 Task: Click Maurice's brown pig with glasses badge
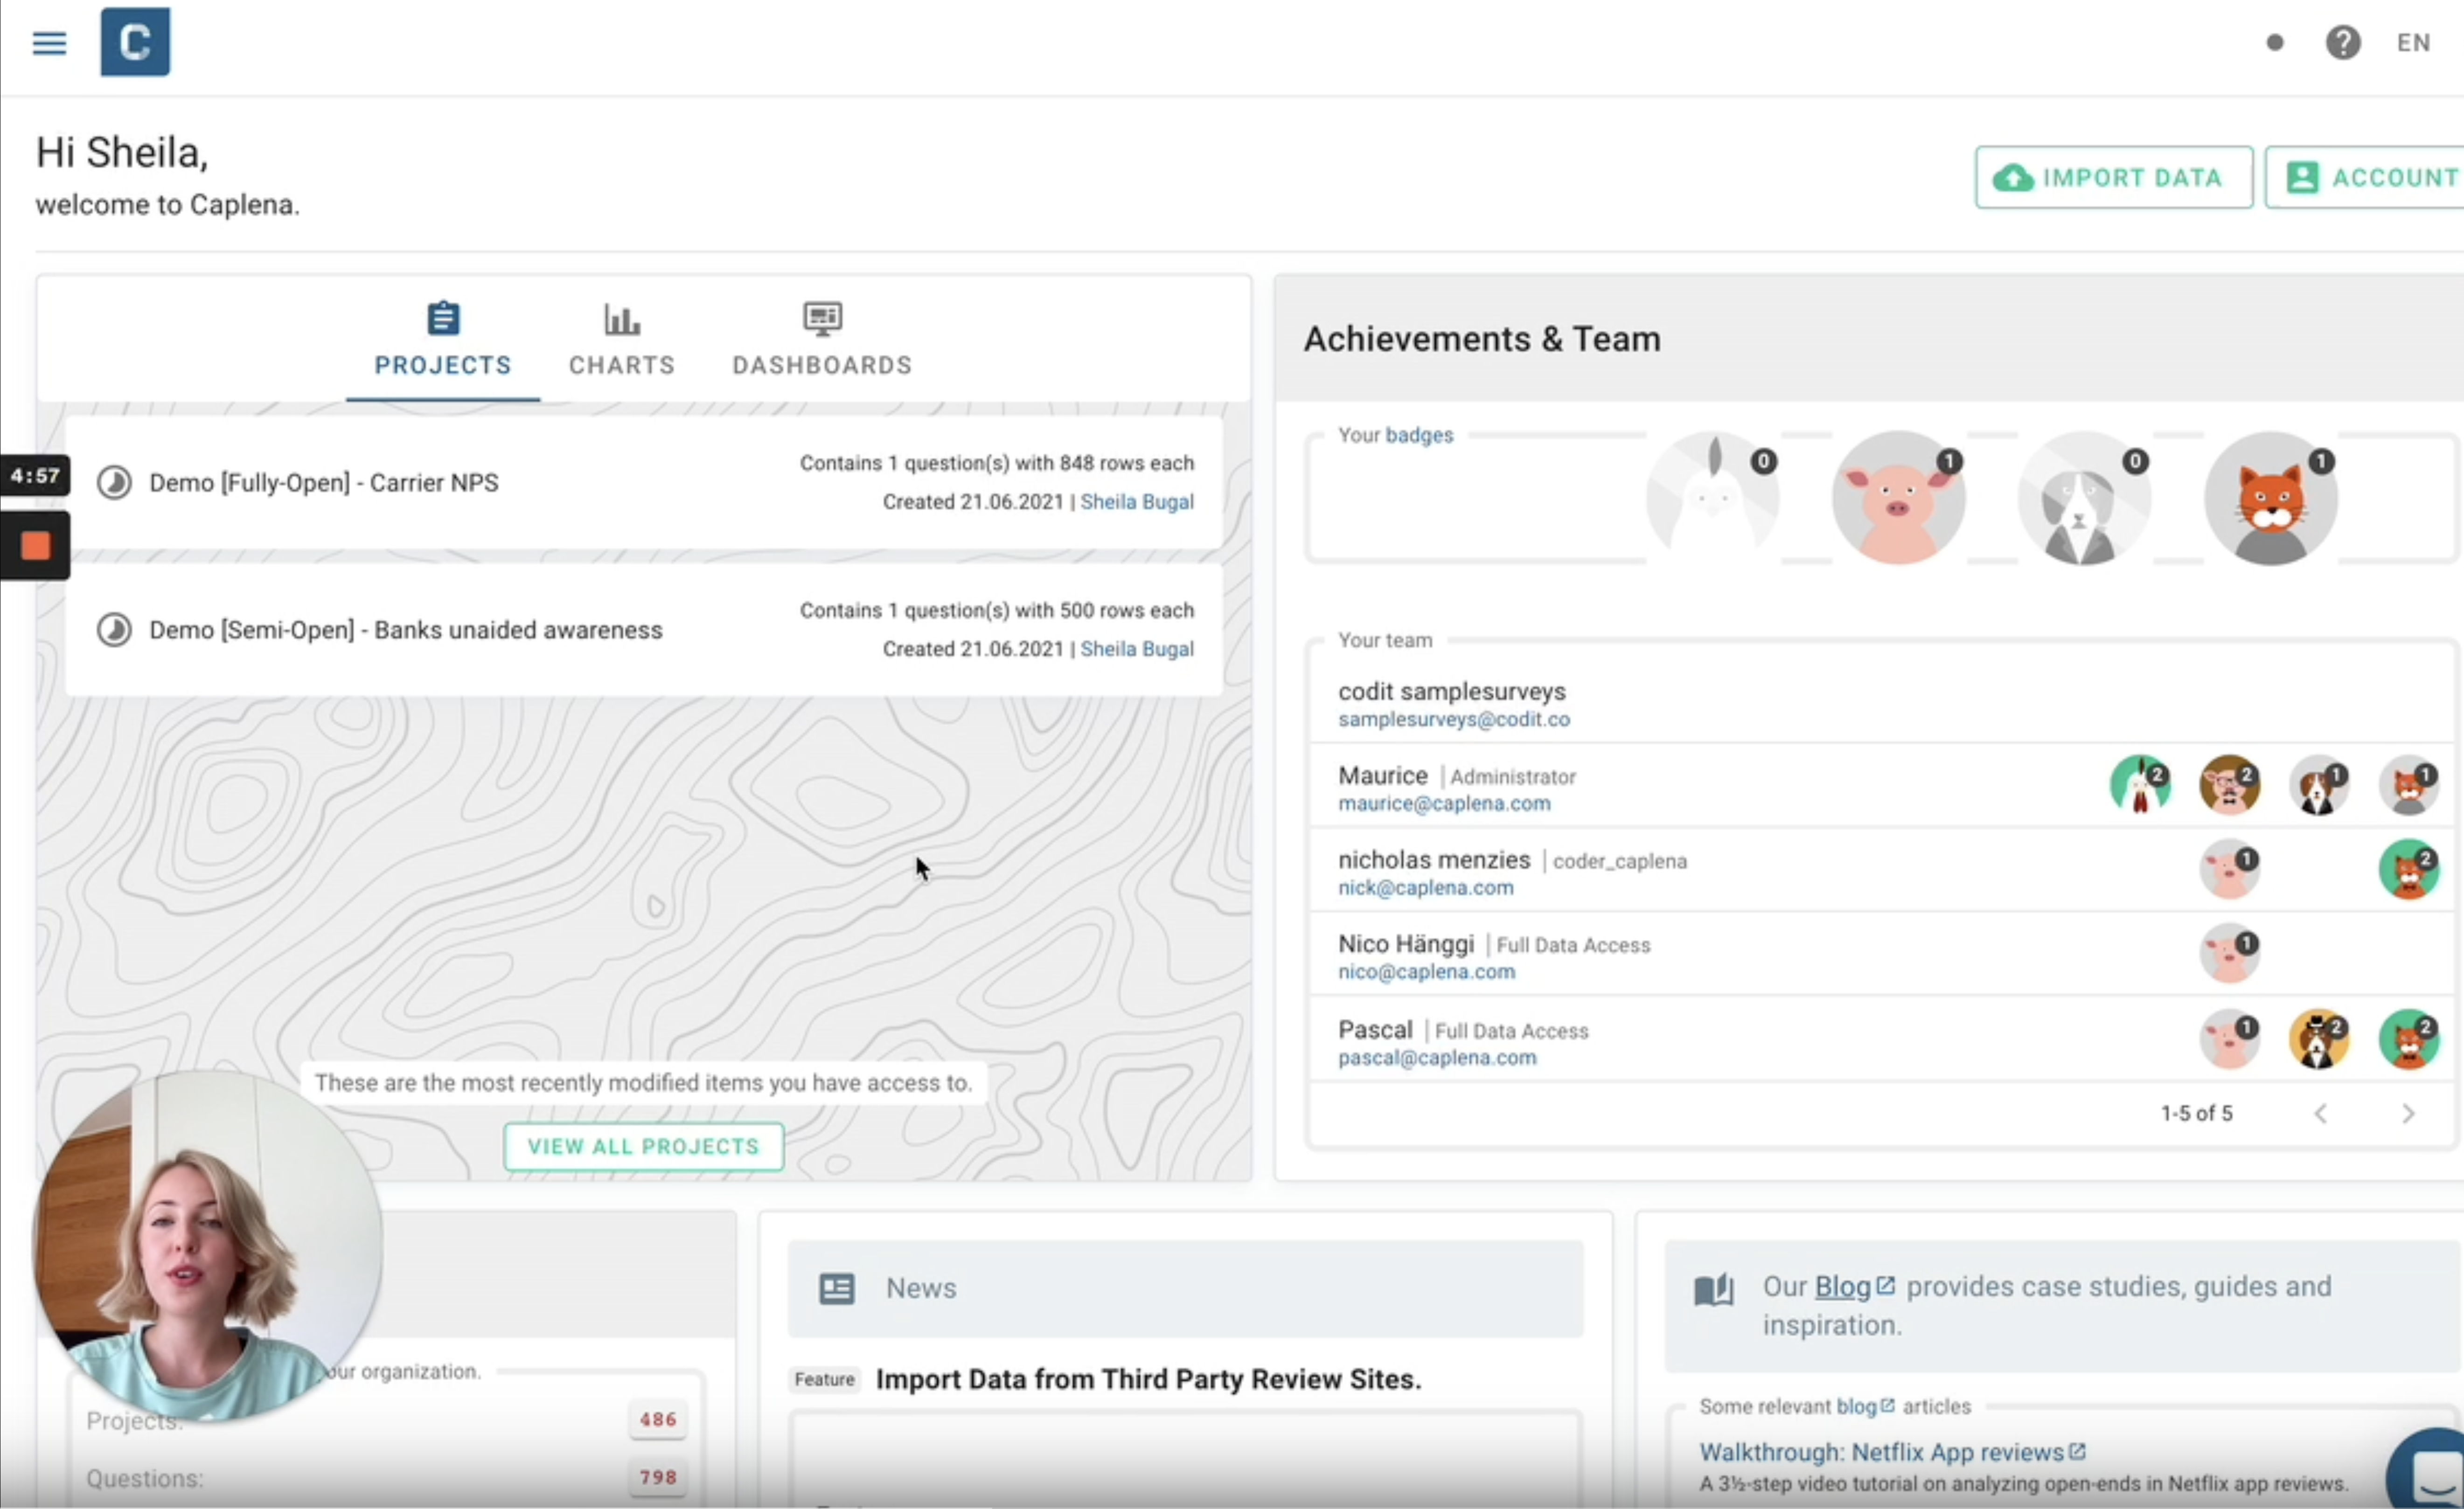(2230, 785)
